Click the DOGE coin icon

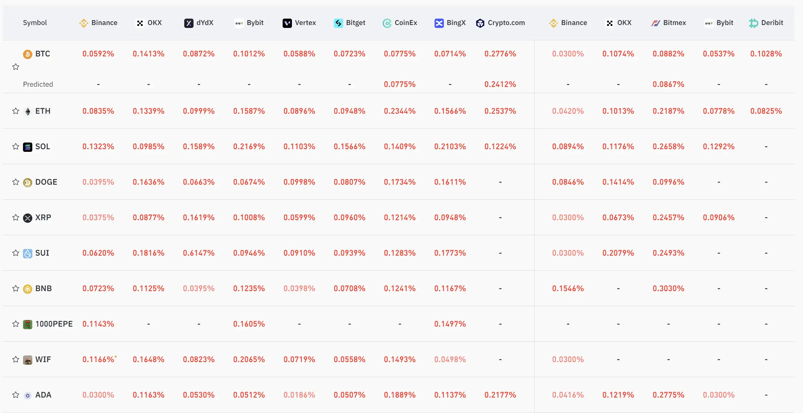tap(28, 182)
